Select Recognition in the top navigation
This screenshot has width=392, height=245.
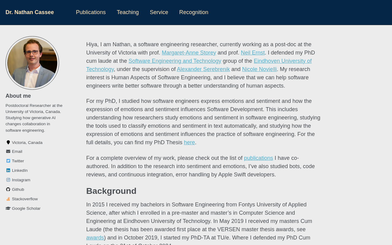194,12
